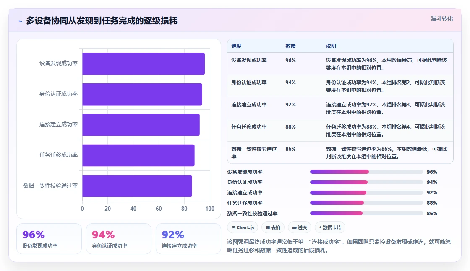
Task: Select table cell 连接建立成功率 in 维度 column
Action: [x=249, y=104]
